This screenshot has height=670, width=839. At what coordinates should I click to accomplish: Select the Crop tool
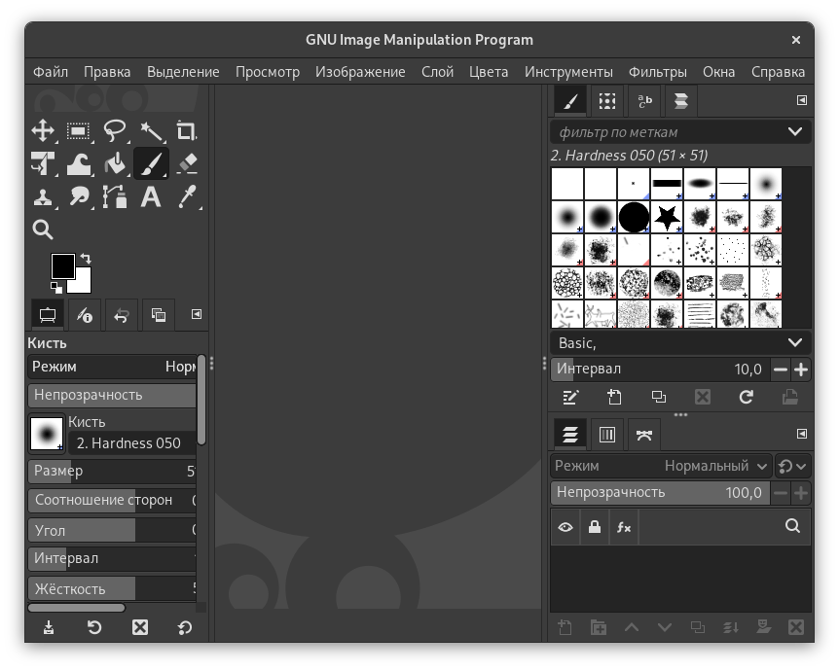pos(187,130)
